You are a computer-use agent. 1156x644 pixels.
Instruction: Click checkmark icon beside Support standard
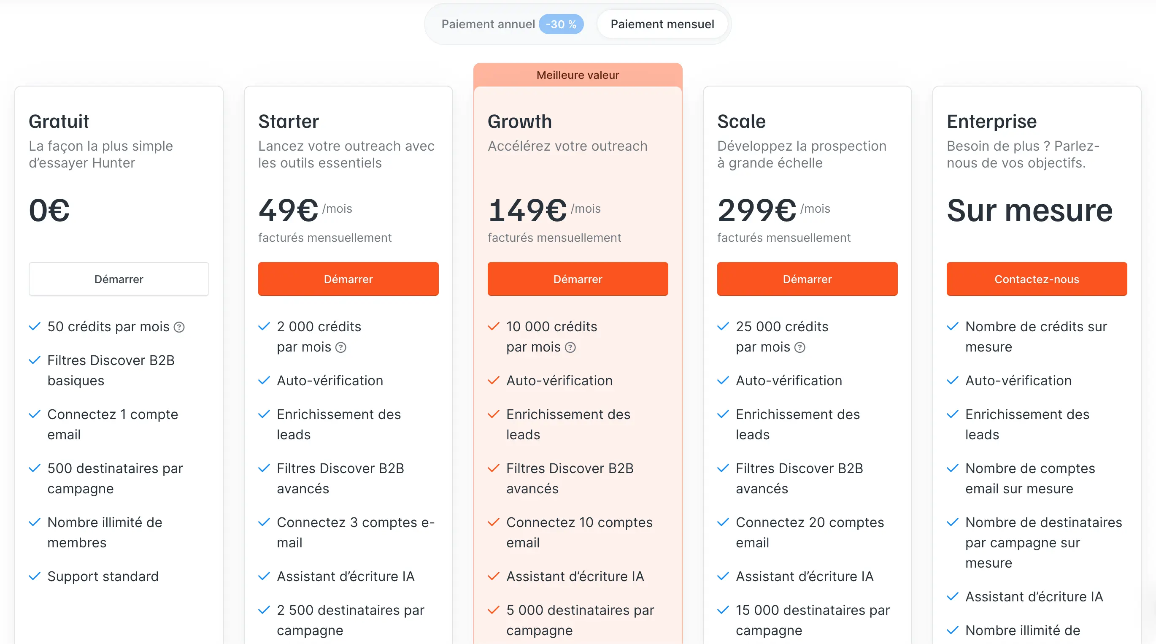[x=35, y=576]
